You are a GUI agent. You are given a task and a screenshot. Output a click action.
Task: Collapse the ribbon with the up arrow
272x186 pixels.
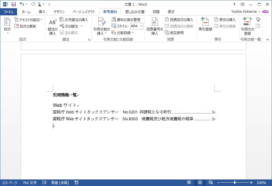pyautogui.click(x=267, y=40)
